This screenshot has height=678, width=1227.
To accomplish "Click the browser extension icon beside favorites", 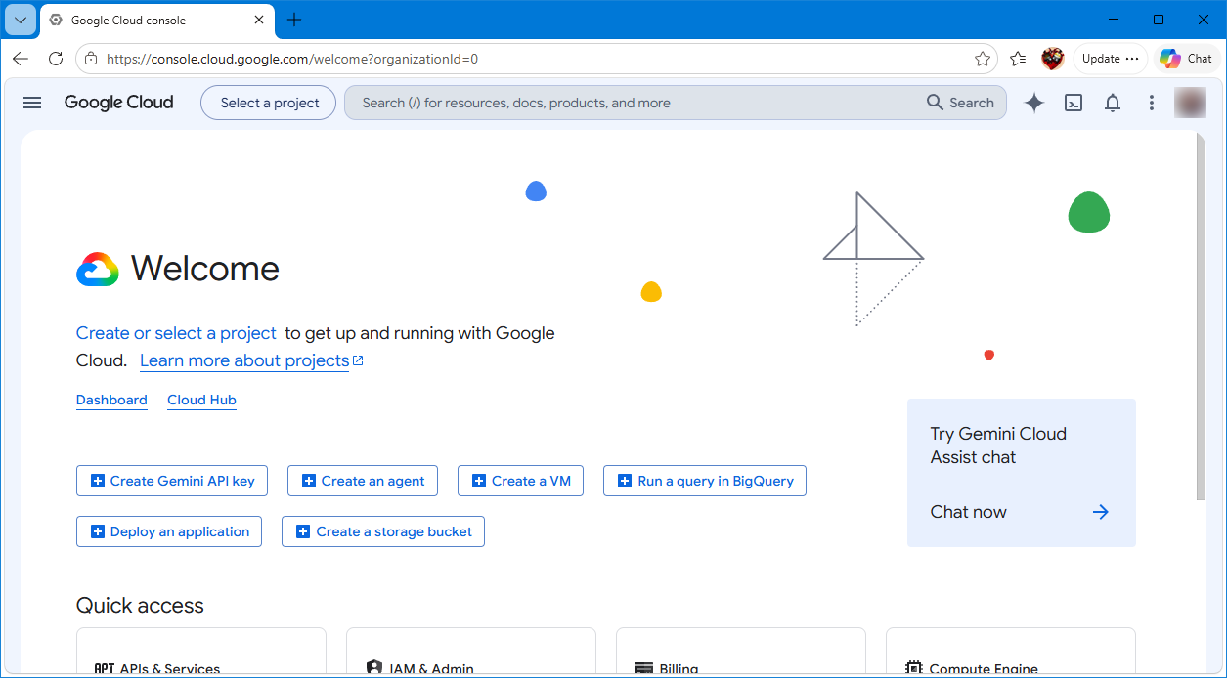I will [1052, 59].
